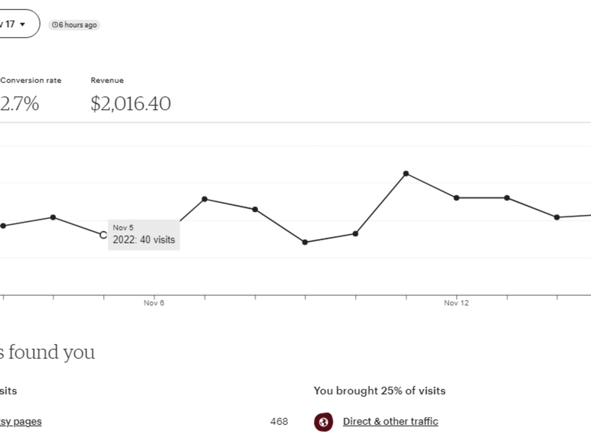Open the Etsy pages traffic link
591x443 pixels.
(21, 422)
